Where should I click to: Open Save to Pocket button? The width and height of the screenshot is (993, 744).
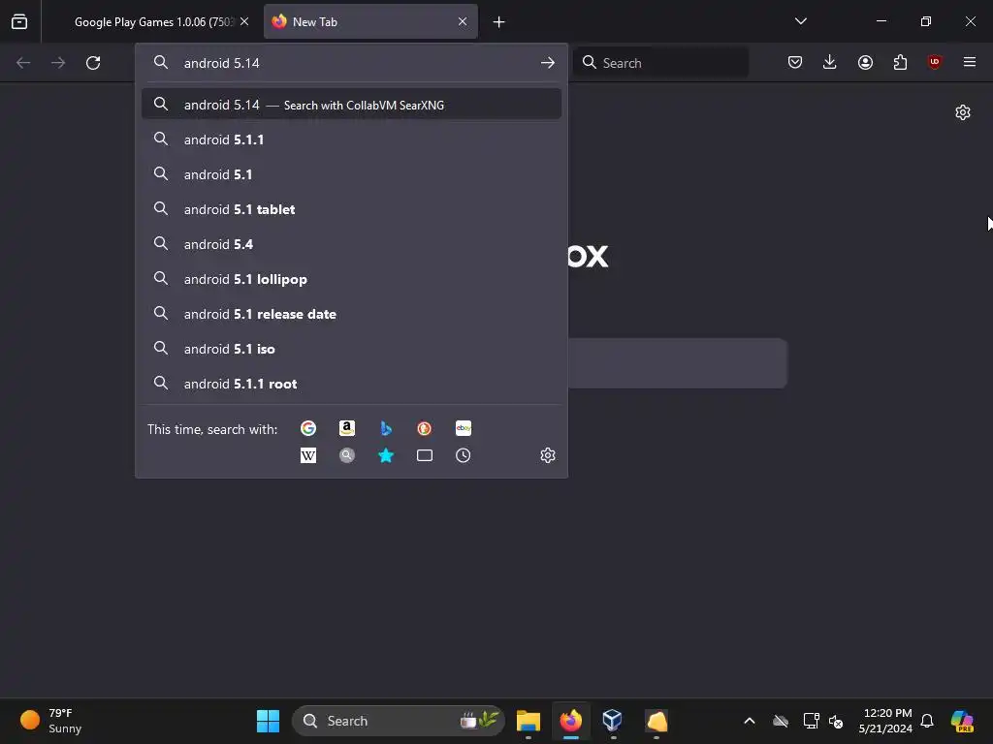pos(795,62)
